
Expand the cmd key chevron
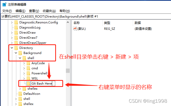click(24, 68)
